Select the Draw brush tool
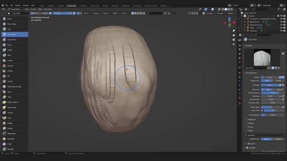Image resolution: width=287 pixels, height=161 pixels. click(15, 19)
